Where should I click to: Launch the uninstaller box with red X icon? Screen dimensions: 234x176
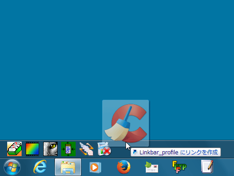(x=104, y=149)
